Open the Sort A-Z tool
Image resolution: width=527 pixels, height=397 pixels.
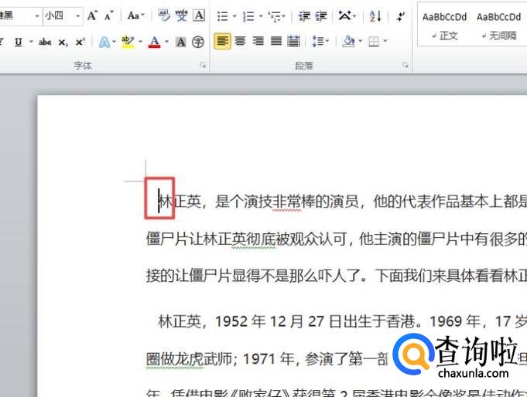tap(375, 16)
